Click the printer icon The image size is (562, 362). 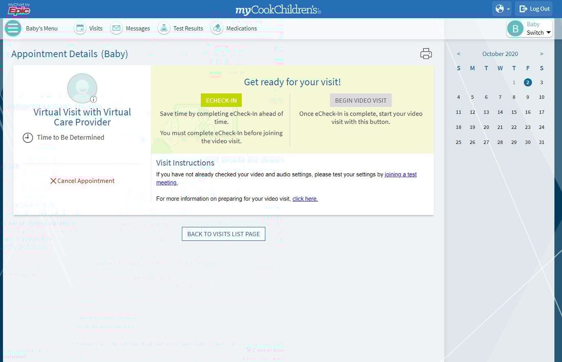(426, 54)
